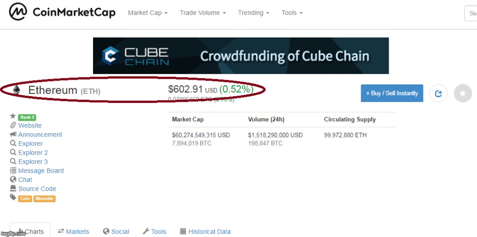477x237 pixels.
Task: Expand the Market Cap dropdown menu
Action: [148, 13]
